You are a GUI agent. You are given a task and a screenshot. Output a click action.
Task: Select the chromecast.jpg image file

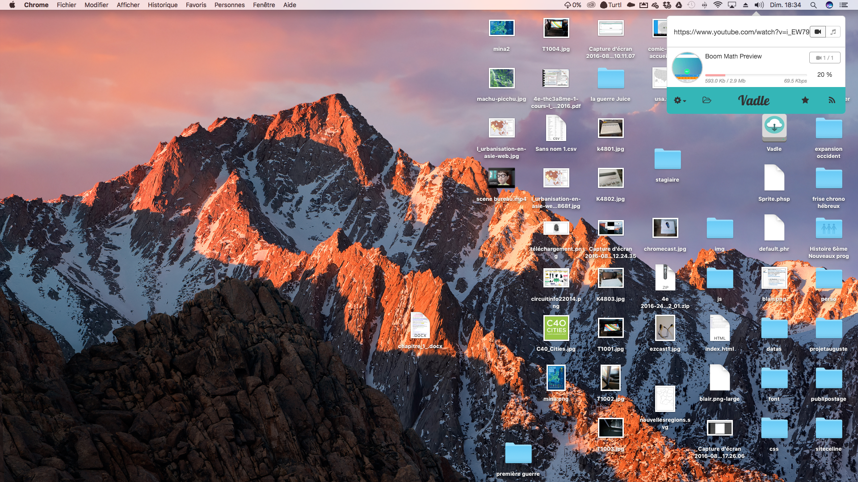tap(665, 228)
